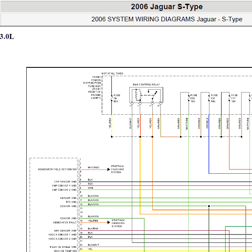This screenshot has width=252, height=252.
Task: Click the 'HO2S 1/2 SHIELD GND' label
Action: click(x=63, y=247)
